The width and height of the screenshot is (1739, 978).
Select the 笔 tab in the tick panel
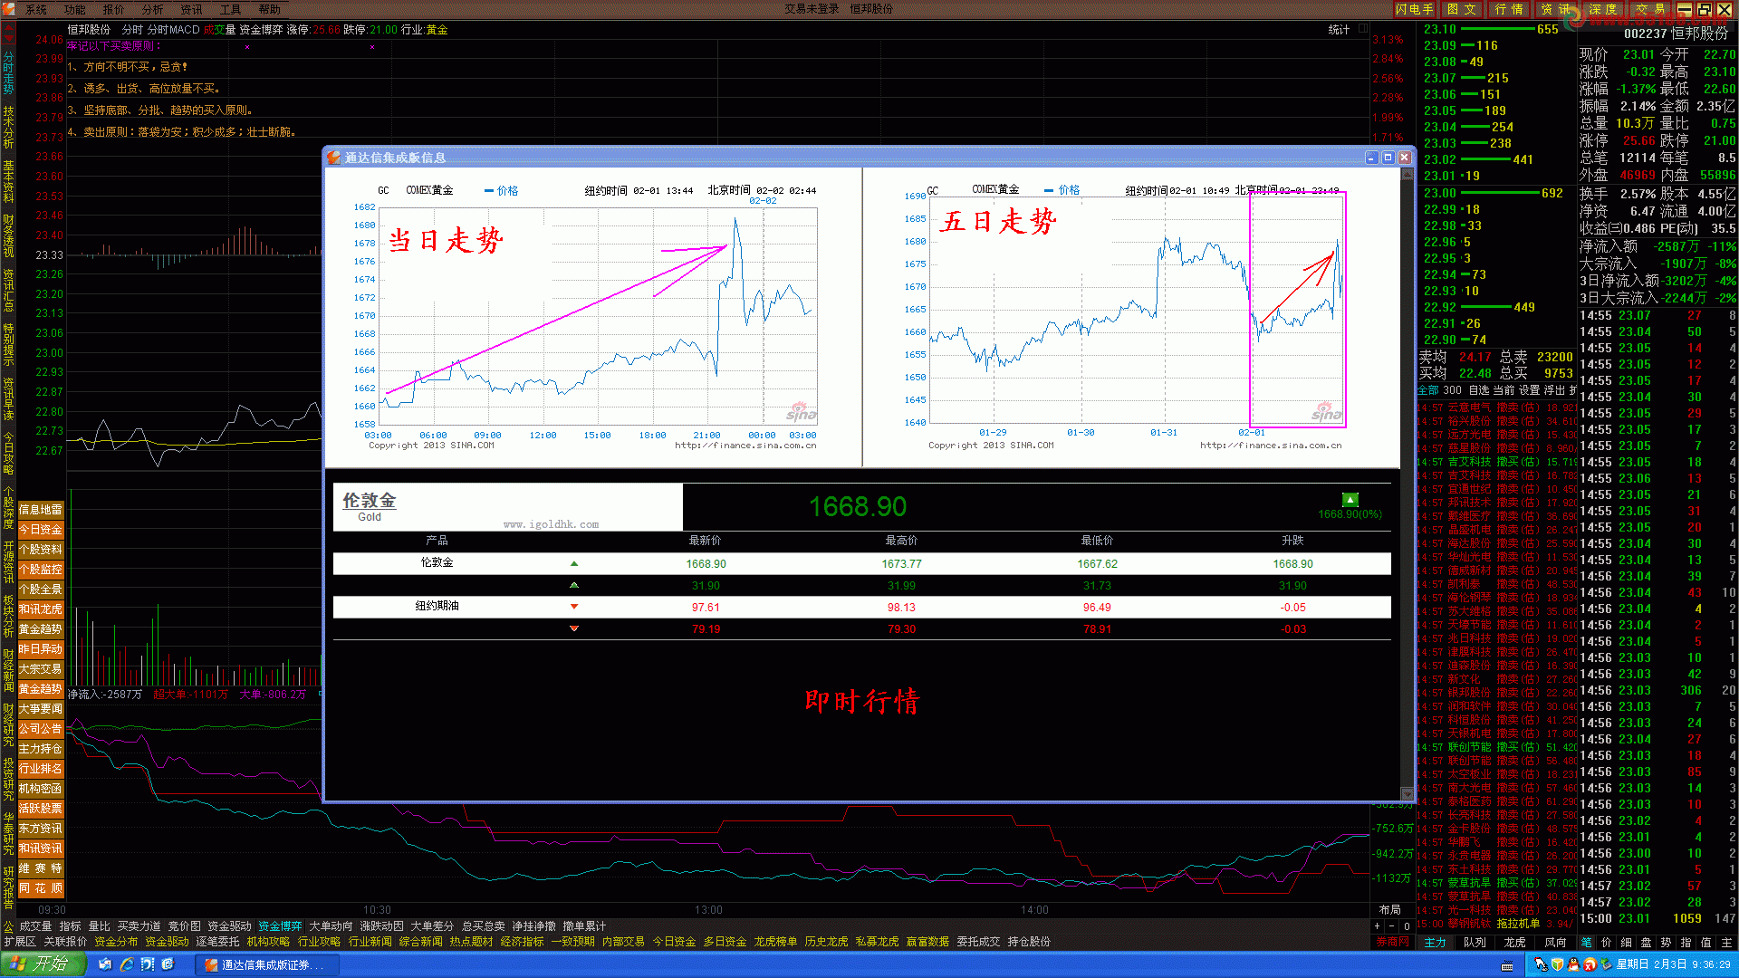click(x=1587, y=942)
